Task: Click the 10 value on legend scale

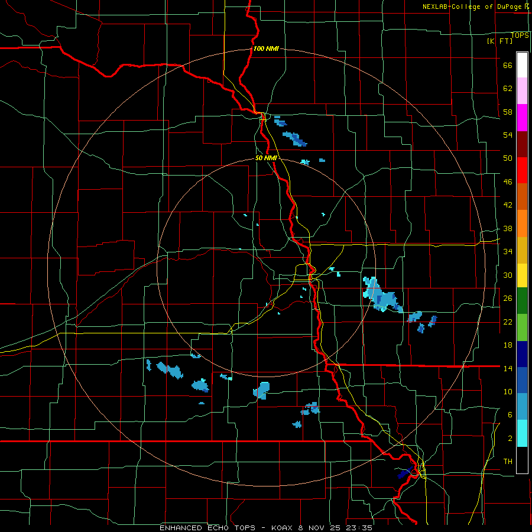Action: (x=508, y=392)
